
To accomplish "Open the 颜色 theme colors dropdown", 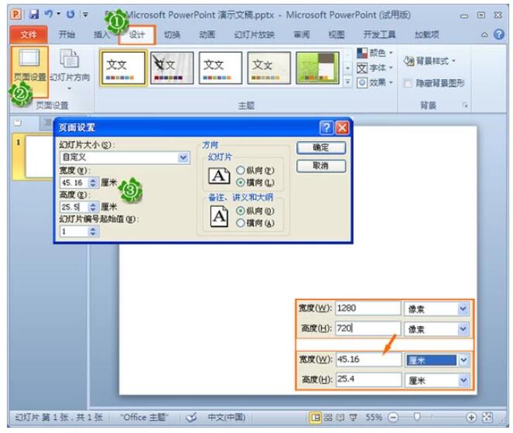I will click(374, 53).
